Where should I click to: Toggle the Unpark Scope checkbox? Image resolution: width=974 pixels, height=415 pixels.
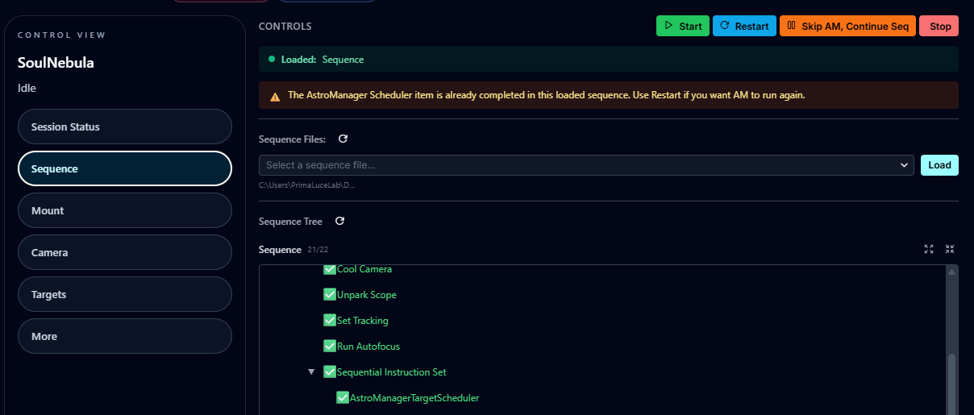click(330, 295)
